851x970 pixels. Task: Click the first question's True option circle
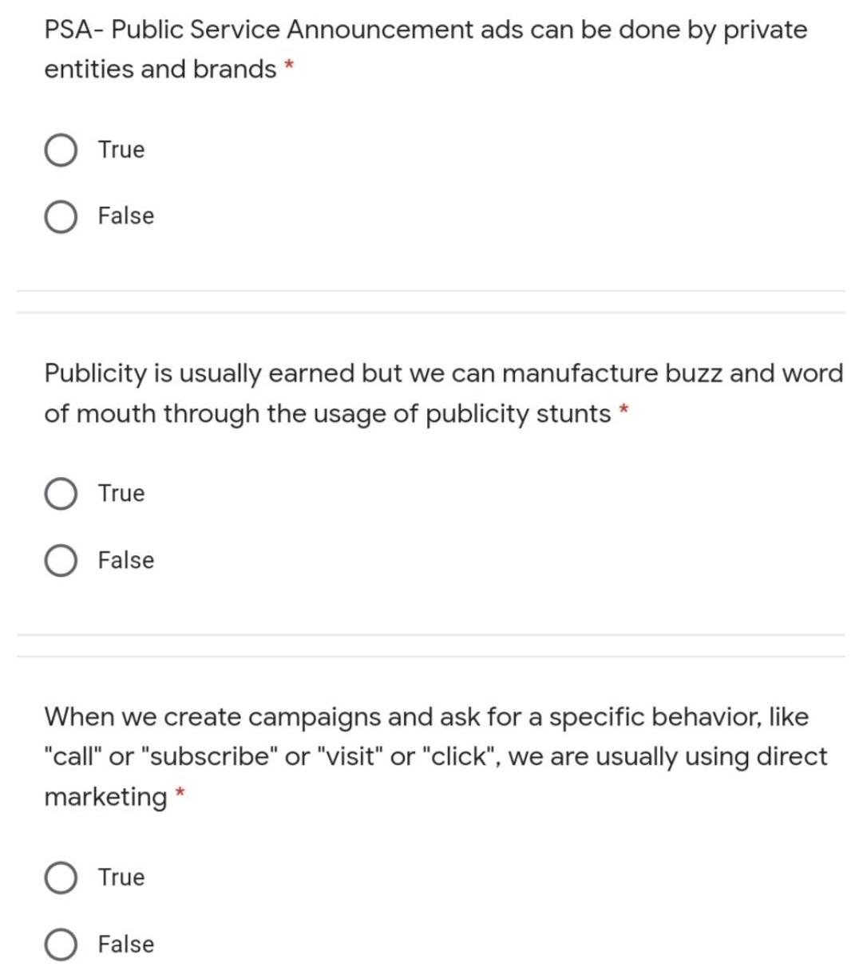tap(61, 149)
